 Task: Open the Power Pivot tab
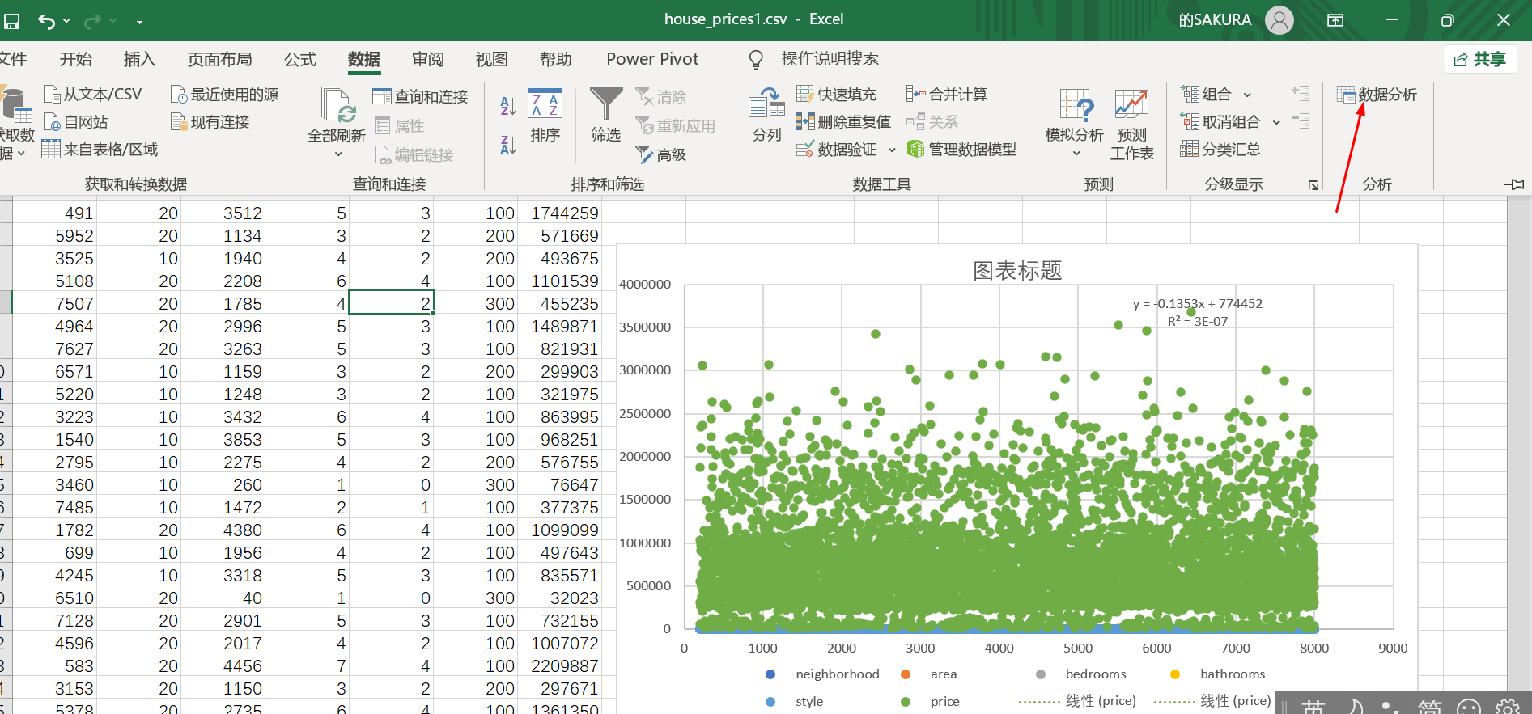(x=652, y=59)
